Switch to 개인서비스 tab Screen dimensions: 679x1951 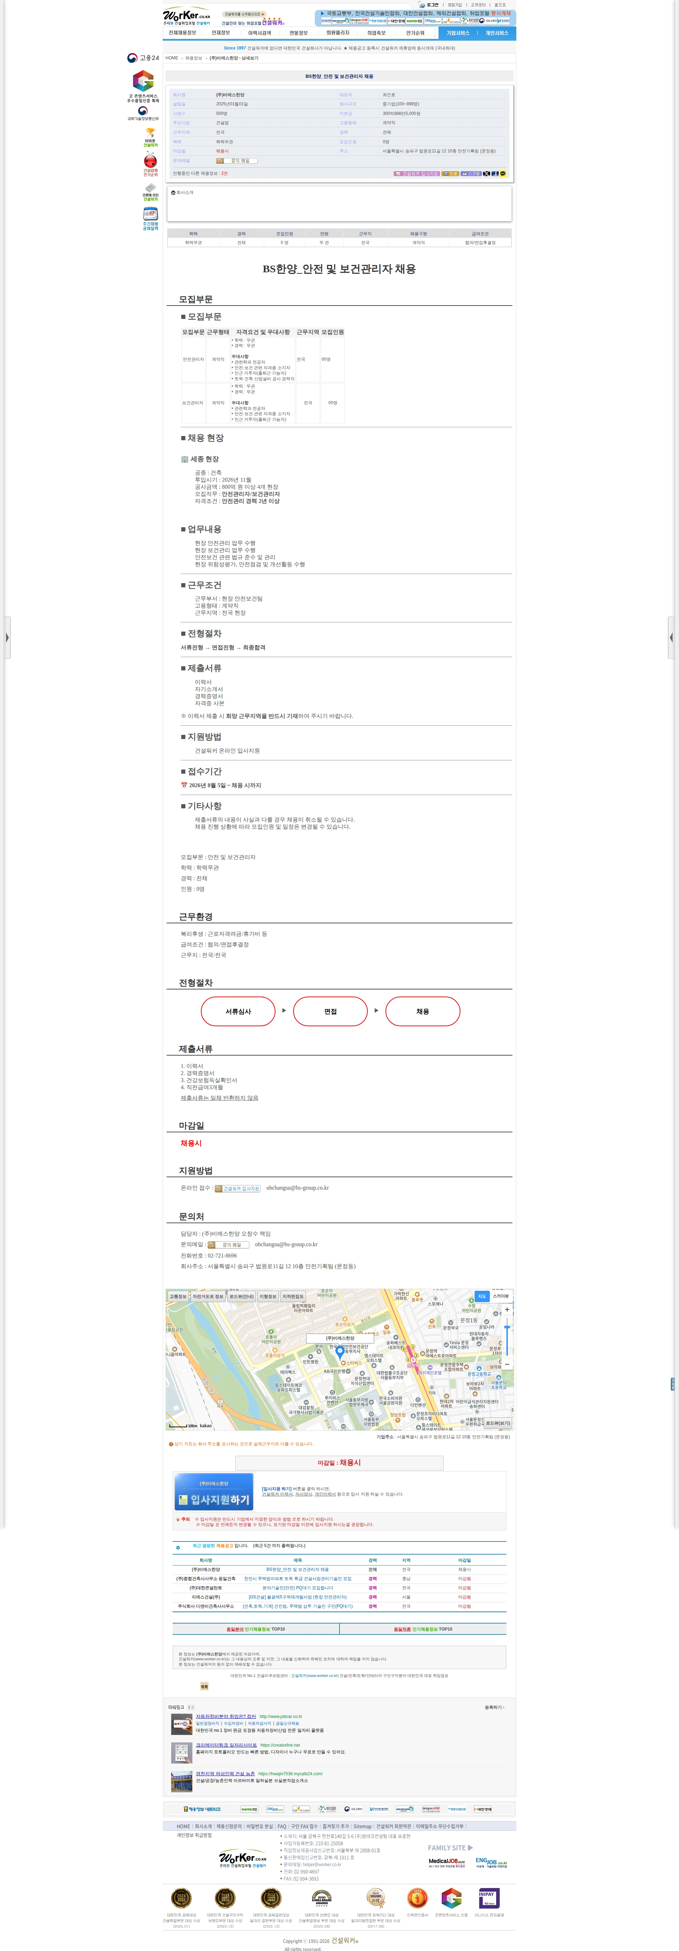pos(497,33)
